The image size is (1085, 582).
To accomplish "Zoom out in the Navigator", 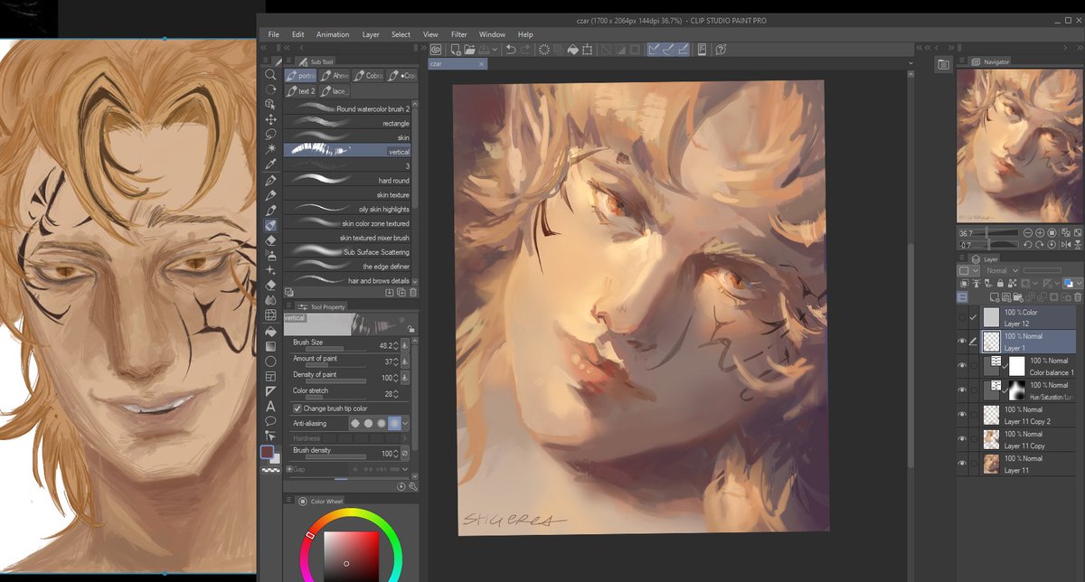I will [x=1028, y=232].
